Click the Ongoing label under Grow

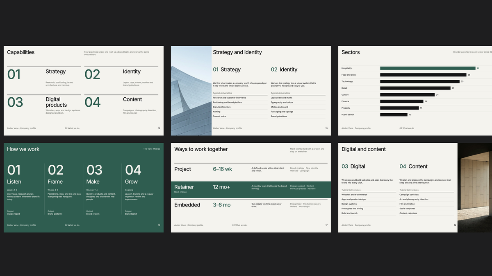coord(129,190)
